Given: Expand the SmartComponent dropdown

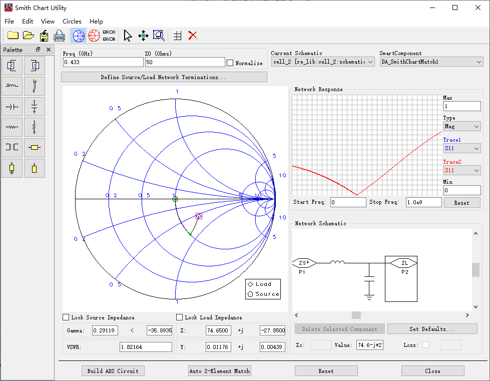Looking at the screenshot, I should point(431,62).
